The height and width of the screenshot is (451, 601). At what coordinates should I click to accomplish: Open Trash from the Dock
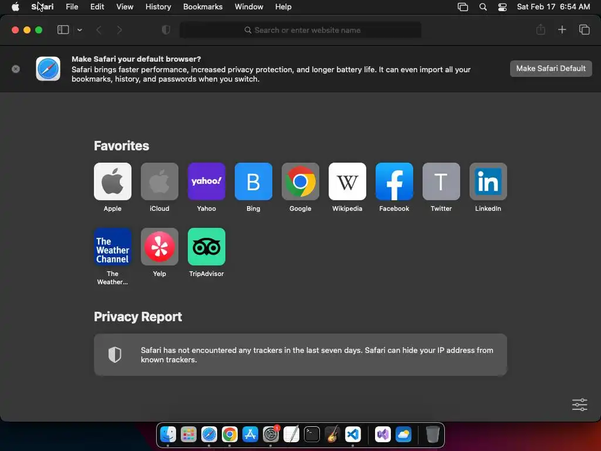(x=433, y=435)
